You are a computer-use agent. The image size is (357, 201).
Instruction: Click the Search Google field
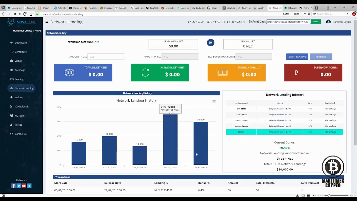click(x=331, y=14)
